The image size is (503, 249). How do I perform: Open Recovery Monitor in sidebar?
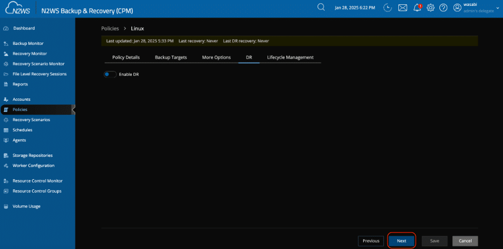pos(29,54)
